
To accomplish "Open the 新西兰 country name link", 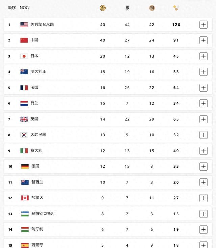I will [x=37, y=182].
